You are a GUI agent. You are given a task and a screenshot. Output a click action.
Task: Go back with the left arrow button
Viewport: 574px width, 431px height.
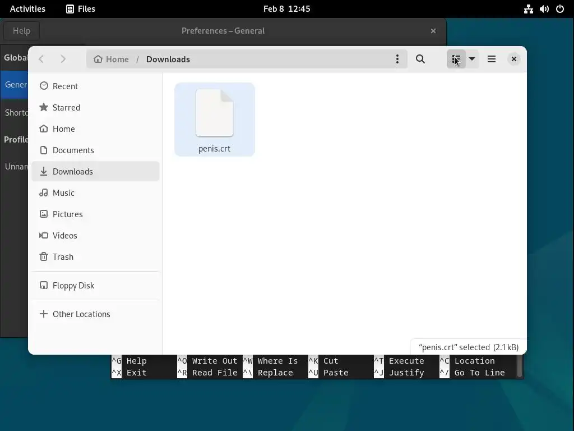(x=41, y=59)
